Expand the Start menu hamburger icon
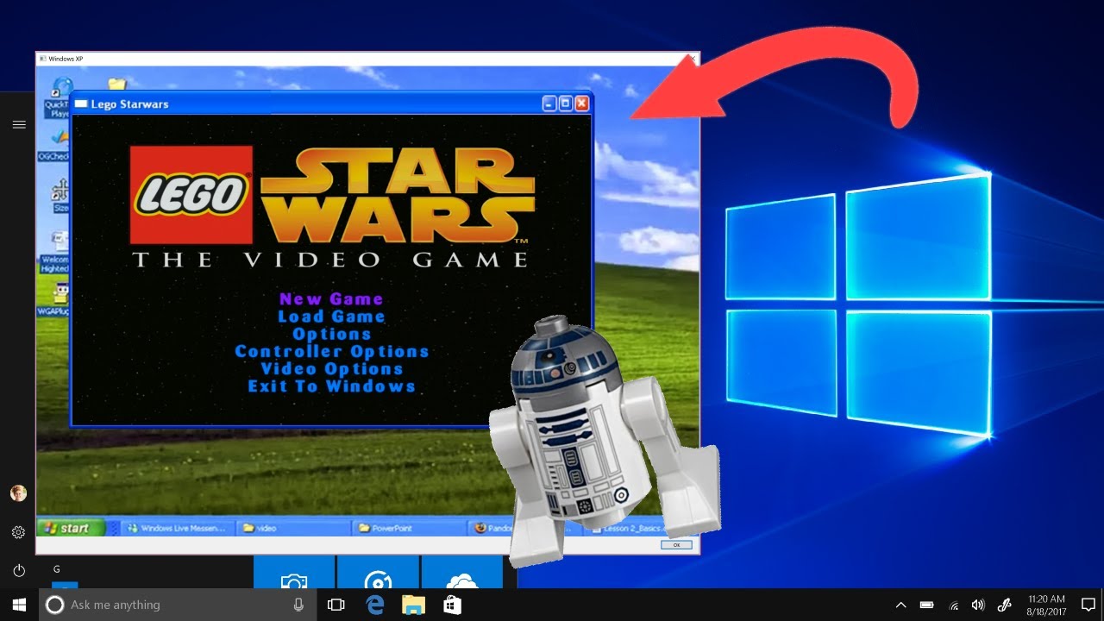The image size is (1104, 621). [19, 124]
